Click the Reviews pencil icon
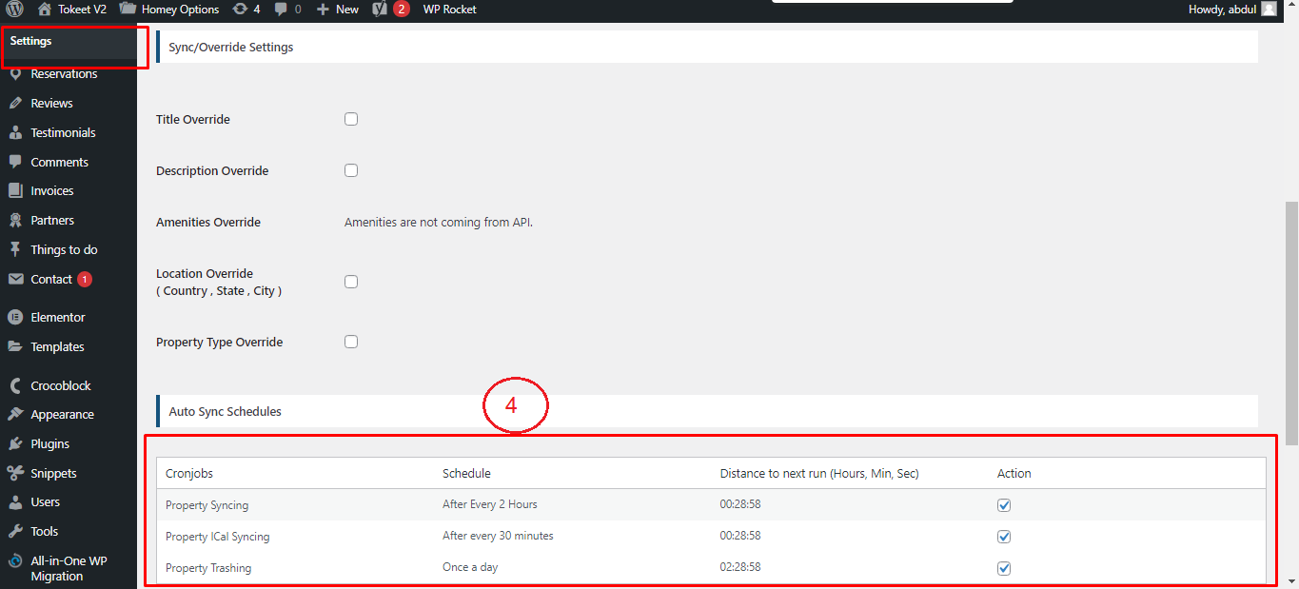1299x589 pixels. [x=15, y=103]
